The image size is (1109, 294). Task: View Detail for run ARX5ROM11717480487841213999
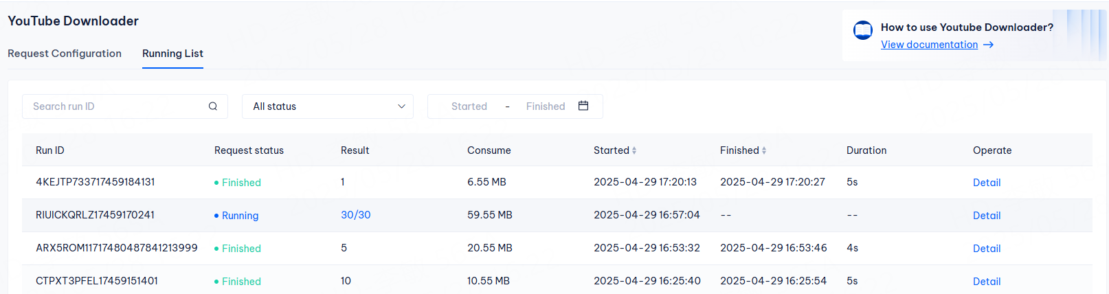986,249
